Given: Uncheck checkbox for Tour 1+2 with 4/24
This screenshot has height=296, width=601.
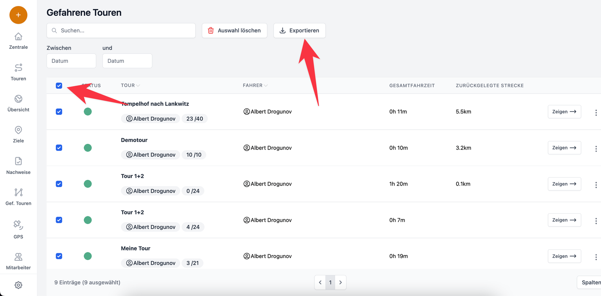Looking at the screenshot, I should pyautogui.click(x=59, y=220).
